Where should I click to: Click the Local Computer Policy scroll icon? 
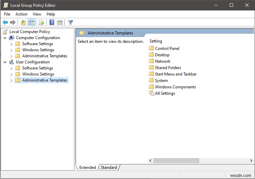(5, 32)
